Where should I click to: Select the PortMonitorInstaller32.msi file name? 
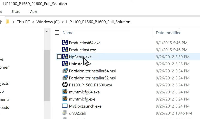pyautogui.click(x=92, y=78)
